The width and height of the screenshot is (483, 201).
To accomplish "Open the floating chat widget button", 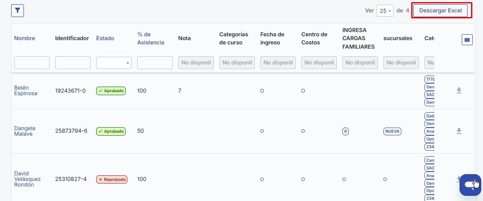I will point(470,185).
